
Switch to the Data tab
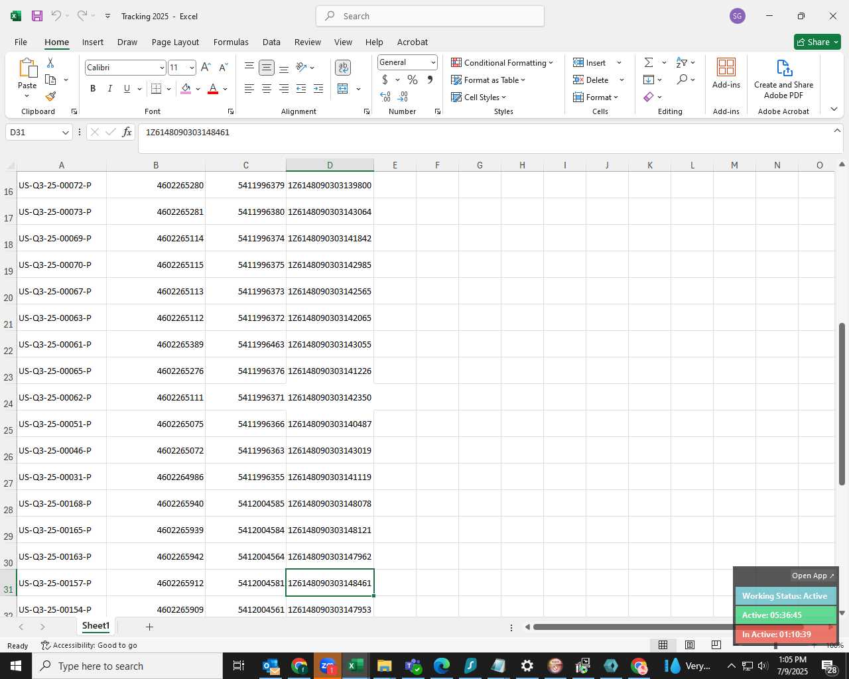click(271, 42)
